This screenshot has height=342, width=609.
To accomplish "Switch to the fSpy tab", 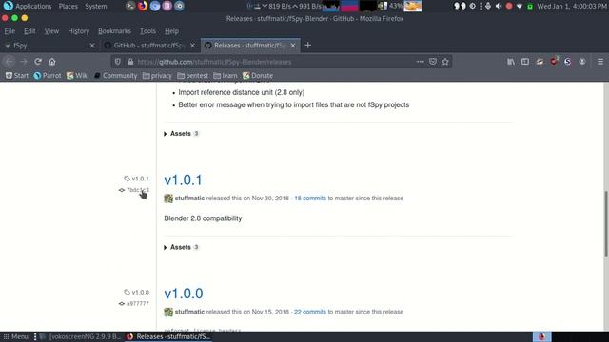I will [x=49, y=46].
